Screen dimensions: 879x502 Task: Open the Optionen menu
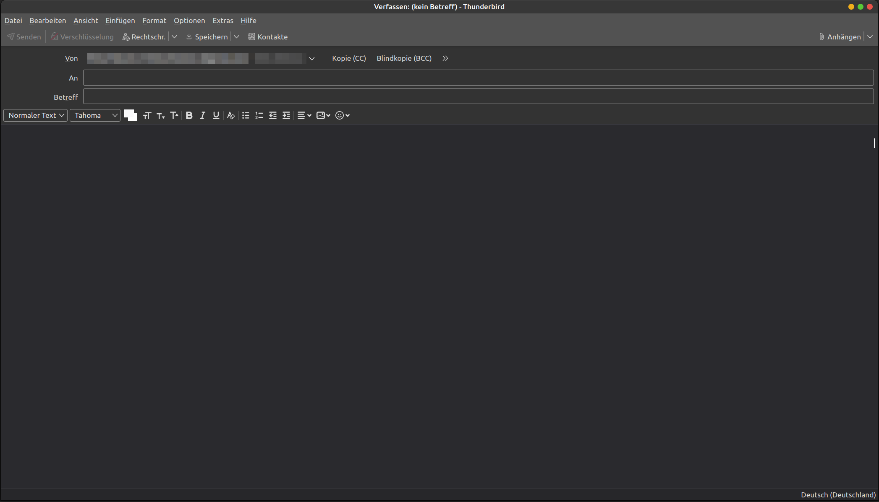[189, 21]
